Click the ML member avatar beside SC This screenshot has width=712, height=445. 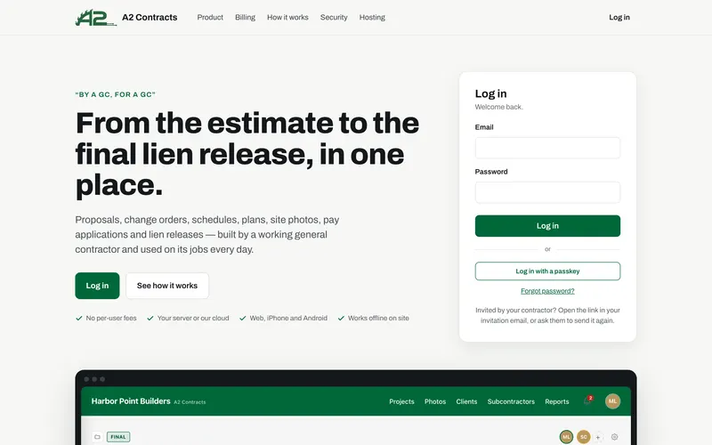click(566, 437)
